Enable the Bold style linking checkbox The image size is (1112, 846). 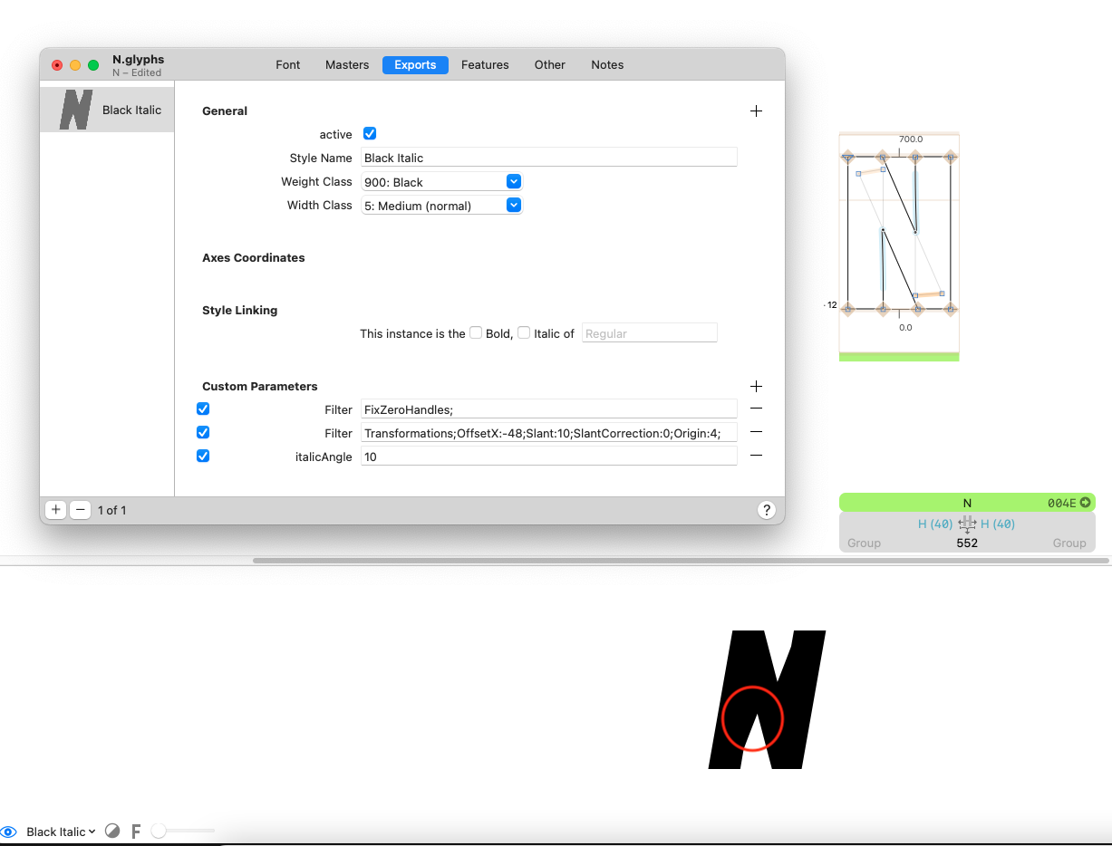pyautogui.click(x=476, y=333)
